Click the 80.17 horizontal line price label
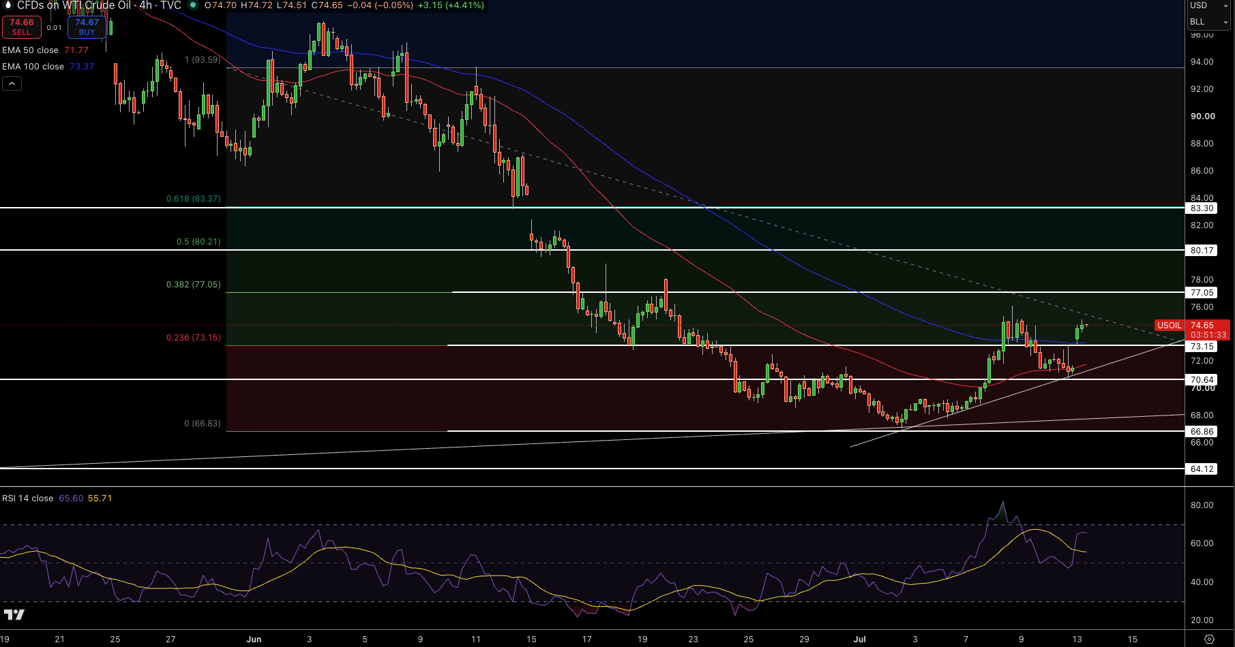1235x647 pixels. coord(1202,251)
